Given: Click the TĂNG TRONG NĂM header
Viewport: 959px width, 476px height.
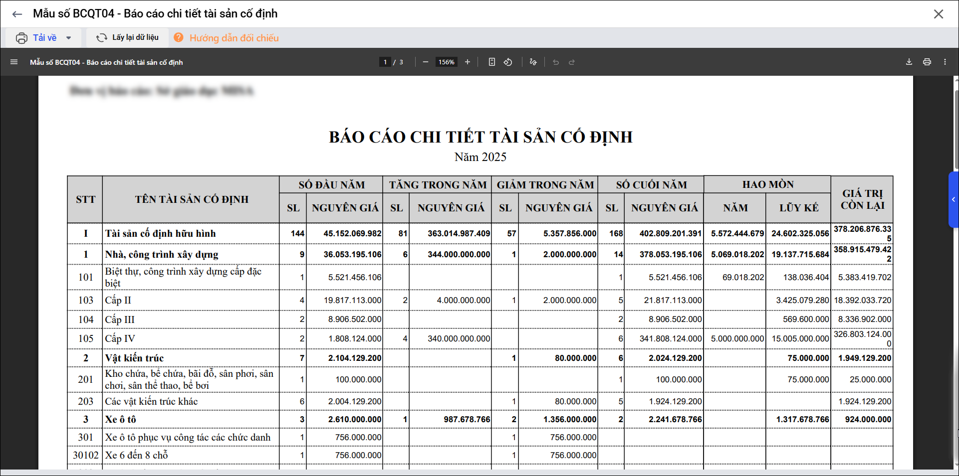Looking at the screenshot, I should pyautogui.click(x=438, y=185).
